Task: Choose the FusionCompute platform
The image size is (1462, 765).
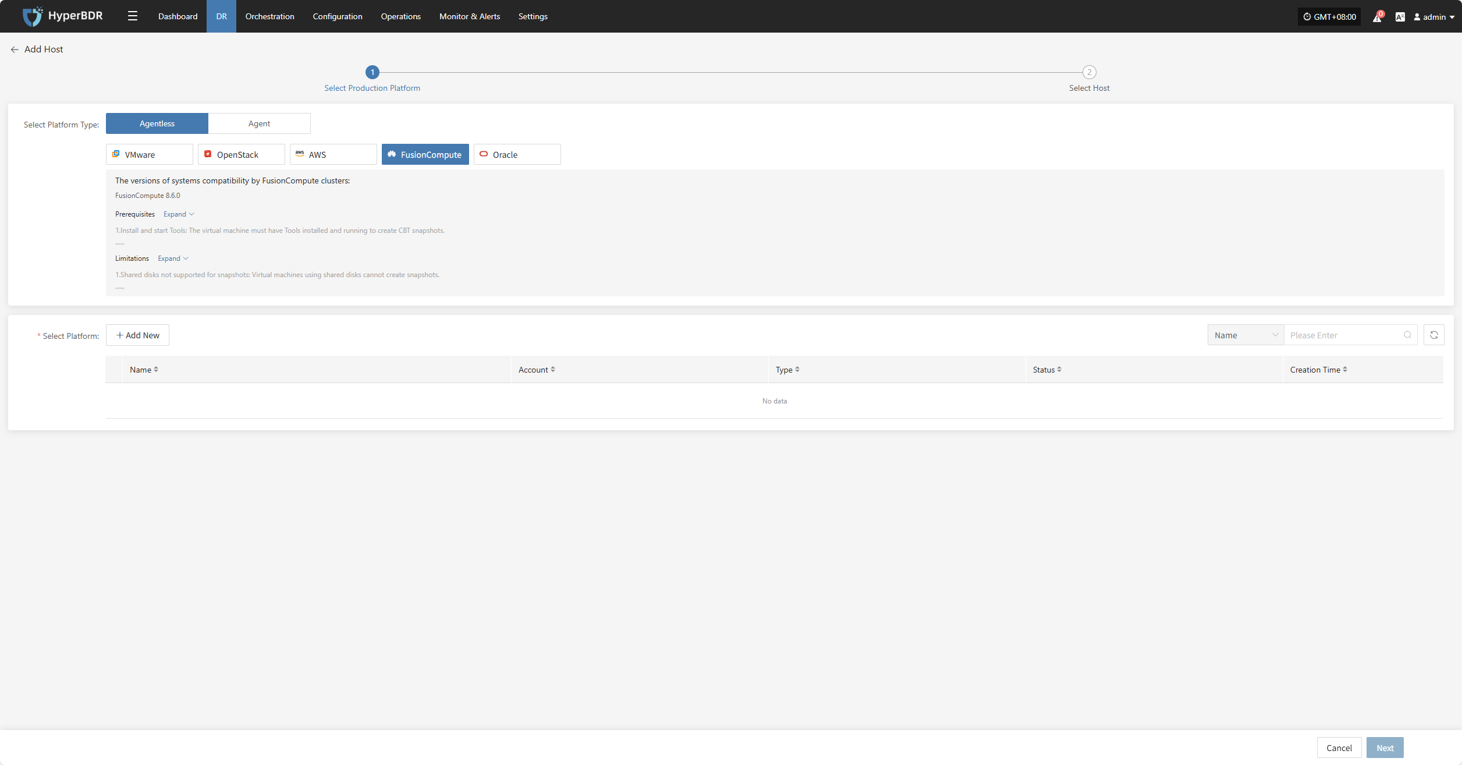Action: click(x=425, y=154)
